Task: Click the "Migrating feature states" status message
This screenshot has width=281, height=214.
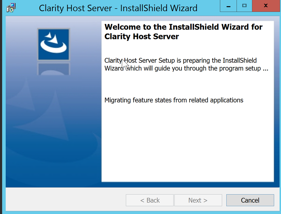Action: [x=174, y=100]
